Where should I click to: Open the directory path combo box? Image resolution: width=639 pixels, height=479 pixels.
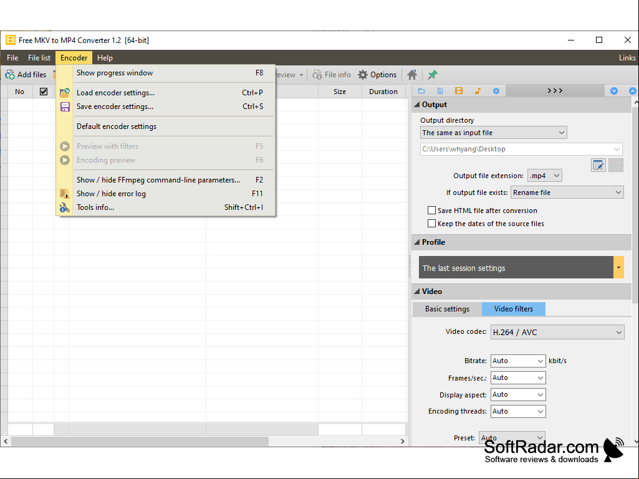coord(521,149)
